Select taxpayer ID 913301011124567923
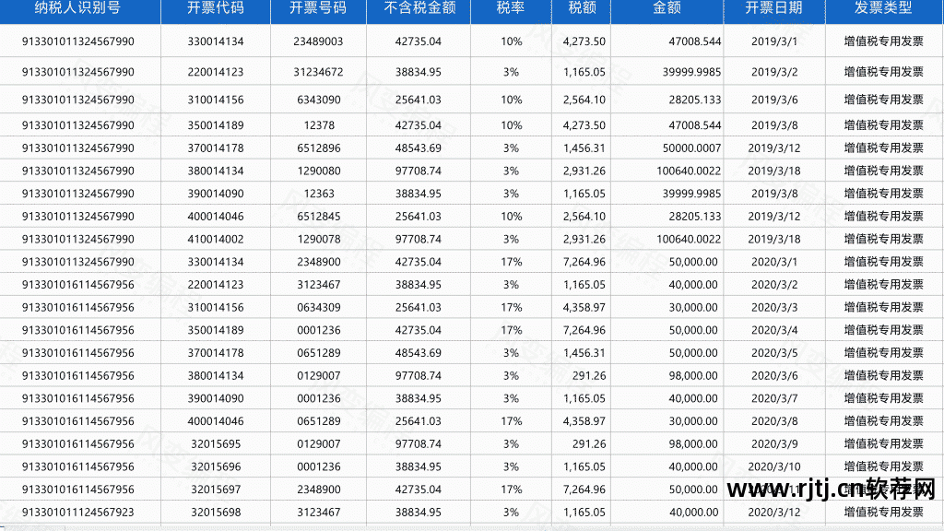The image size is (944, 531). click(x=78, y=513)
